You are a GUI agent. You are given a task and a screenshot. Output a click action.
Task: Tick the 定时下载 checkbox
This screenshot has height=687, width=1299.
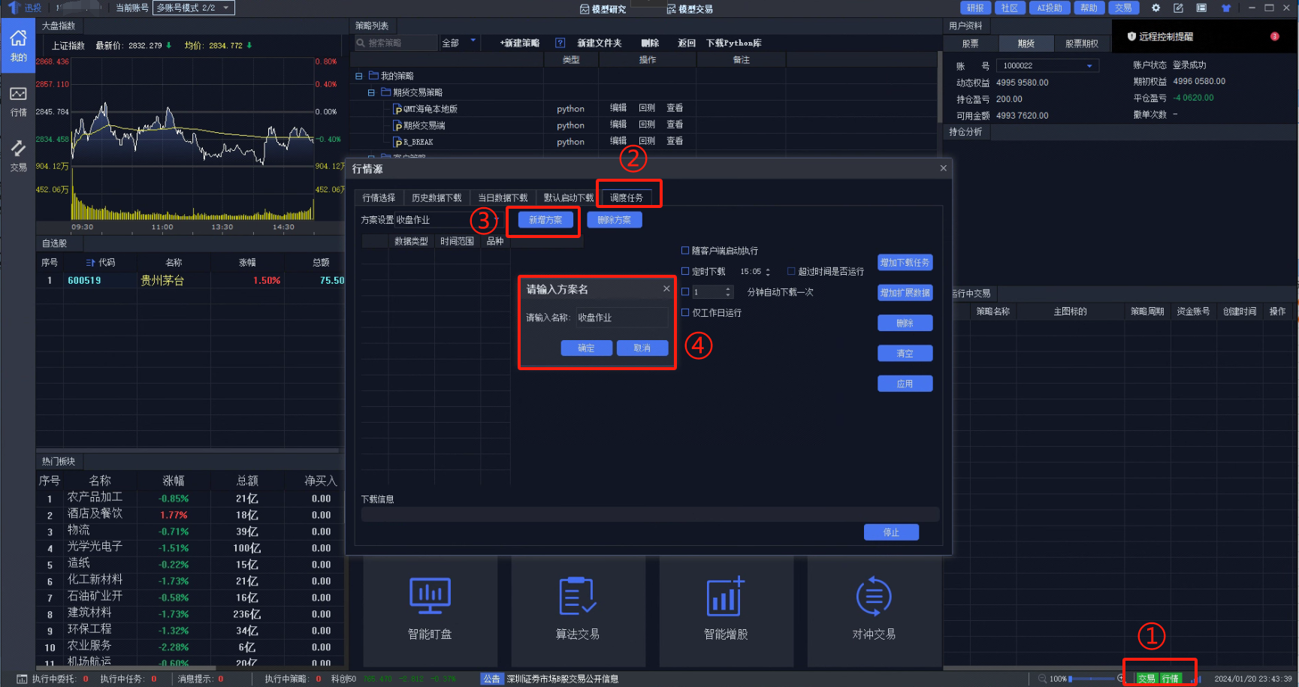[x=685, y=271]
